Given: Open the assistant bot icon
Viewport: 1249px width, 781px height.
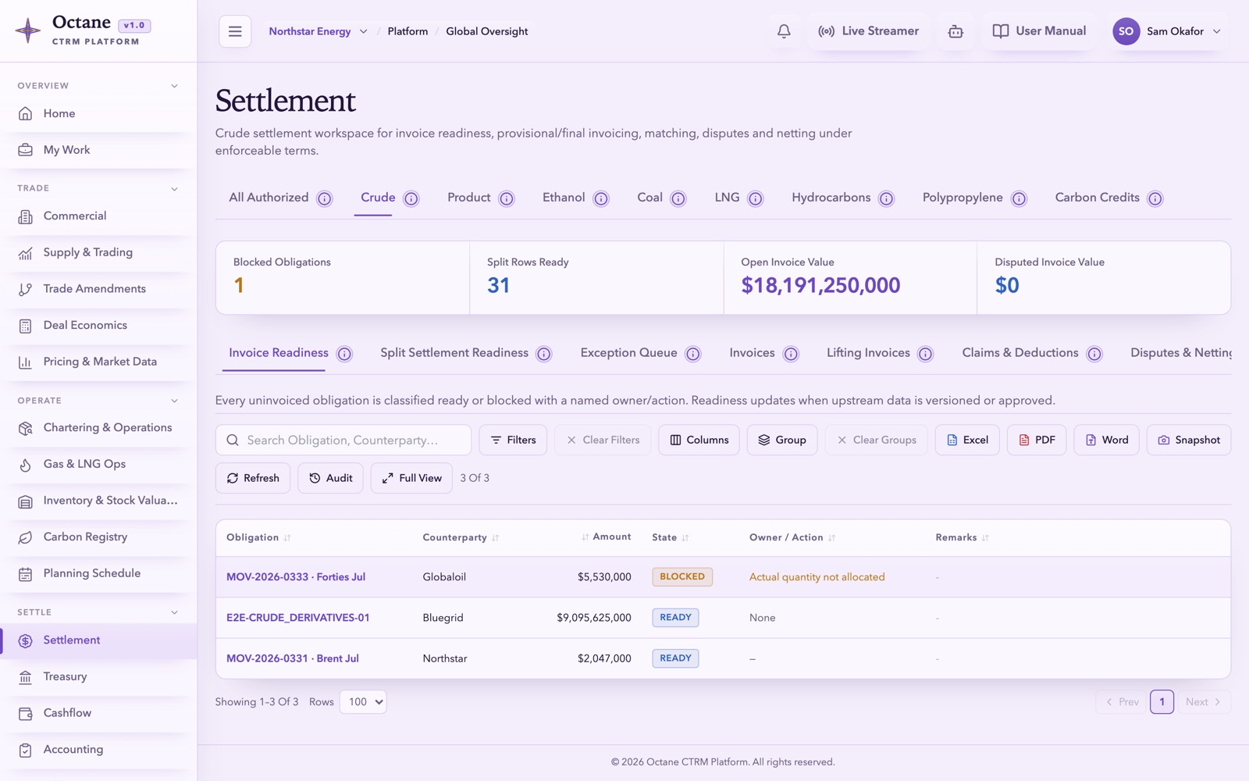Looking at the screenshot, I should click(x=955, y=31).
